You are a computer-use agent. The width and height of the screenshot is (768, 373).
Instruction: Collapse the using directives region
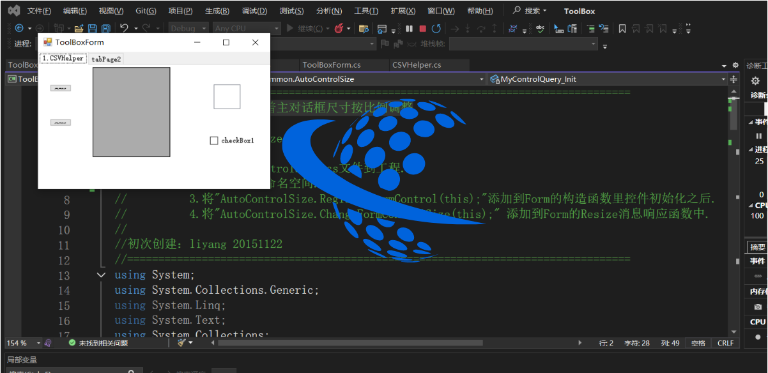101,275
